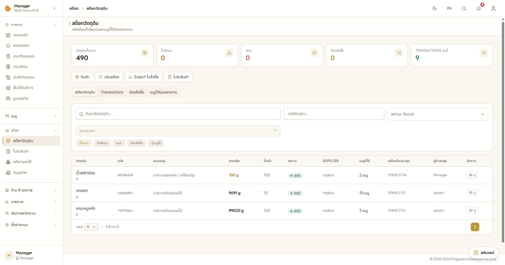Focus the ค้นหาชื่อวัตถุดิบ search field
The height and width of the screenshot is (265, 505).
click(x=178, y=114)
